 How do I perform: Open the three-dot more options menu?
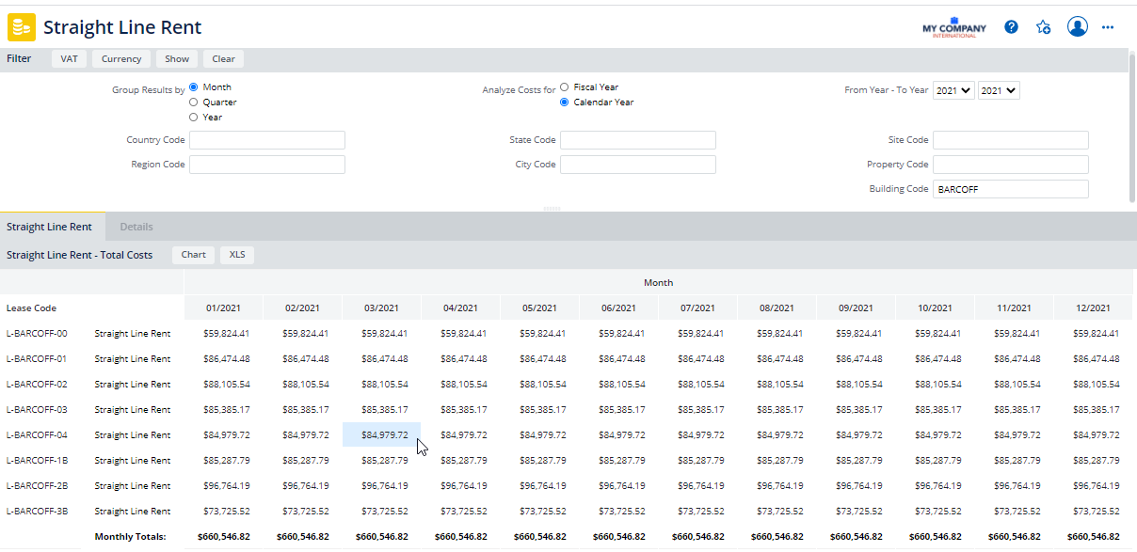[x=1108, y=27]
